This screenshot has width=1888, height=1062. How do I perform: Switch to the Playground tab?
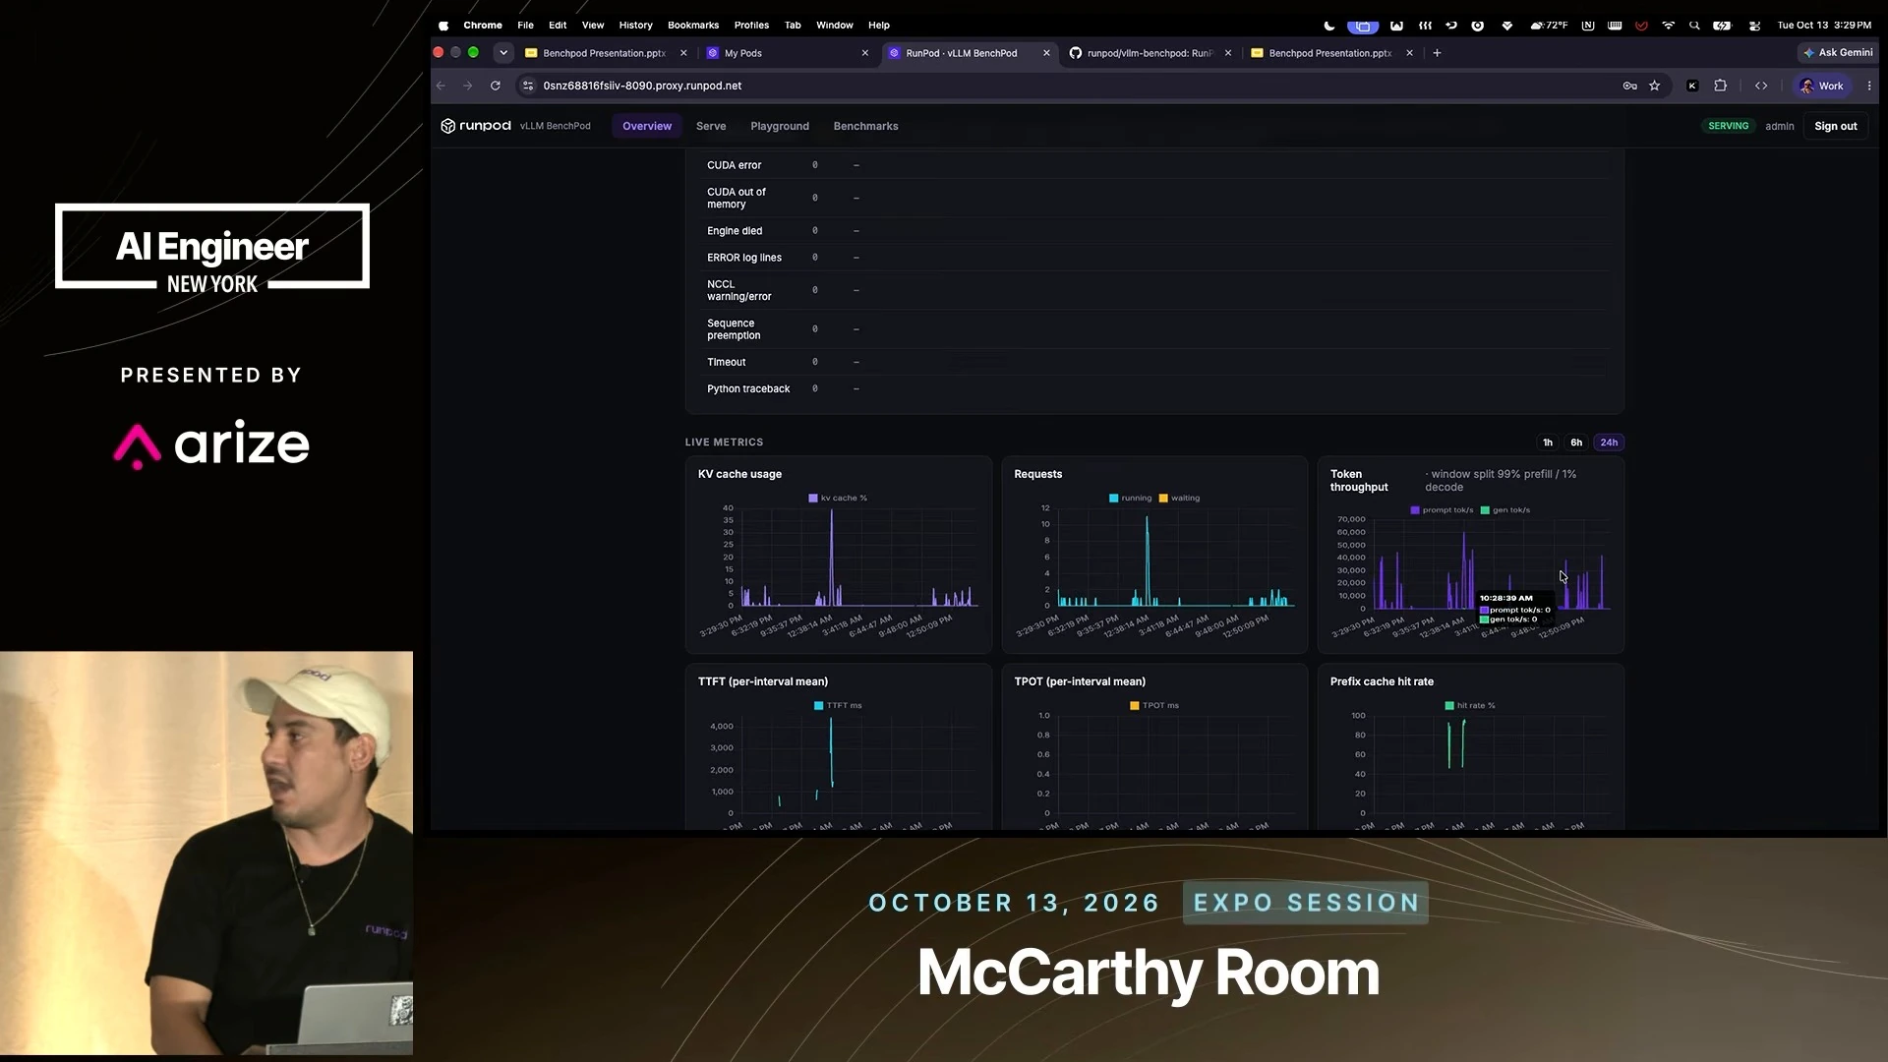click(780, 126)
